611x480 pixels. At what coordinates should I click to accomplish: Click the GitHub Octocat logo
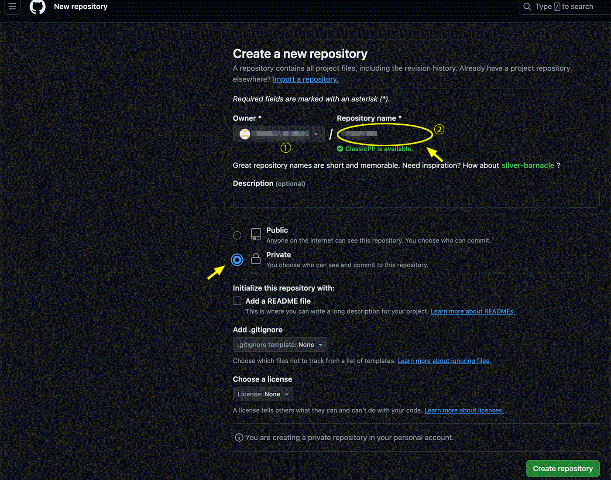(x=38, y=7)
